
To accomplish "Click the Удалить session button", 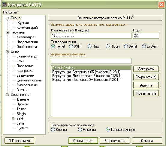I will [146, 85].
